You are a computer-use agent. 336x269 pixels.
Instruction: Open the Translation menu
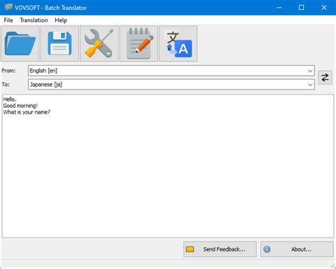pos(34,20)
